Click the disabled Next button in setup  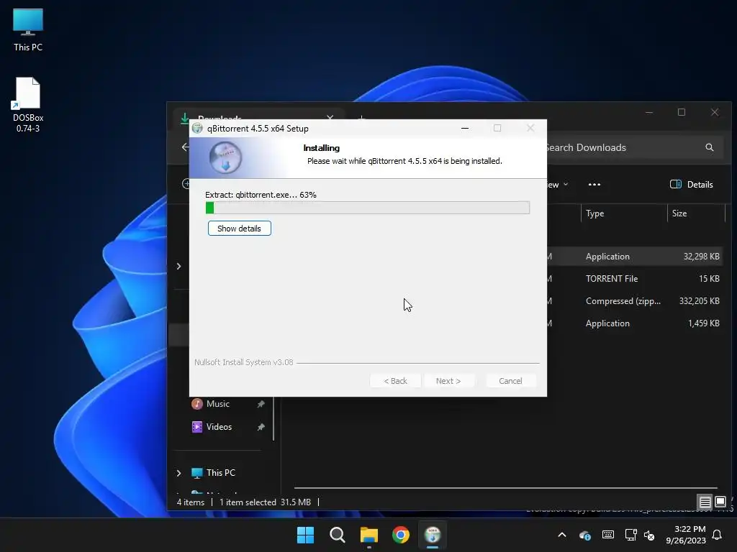pos(448,381)
